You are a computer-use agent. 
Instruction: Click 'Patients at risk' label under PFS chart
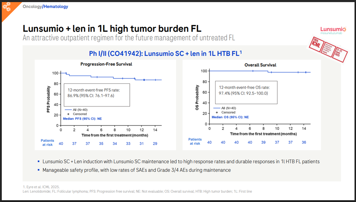click(47, 142)
